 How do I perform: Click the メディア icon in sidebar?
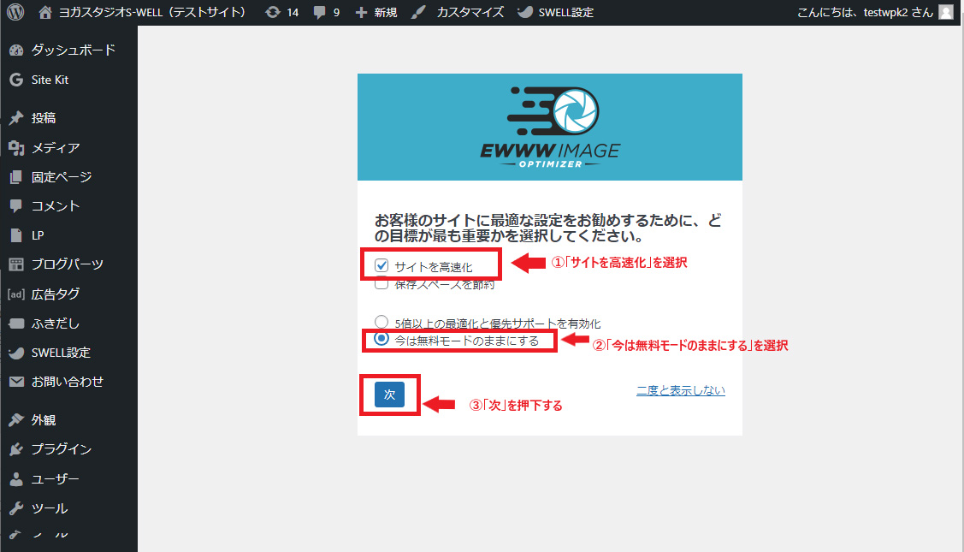[x=16, y=148]
